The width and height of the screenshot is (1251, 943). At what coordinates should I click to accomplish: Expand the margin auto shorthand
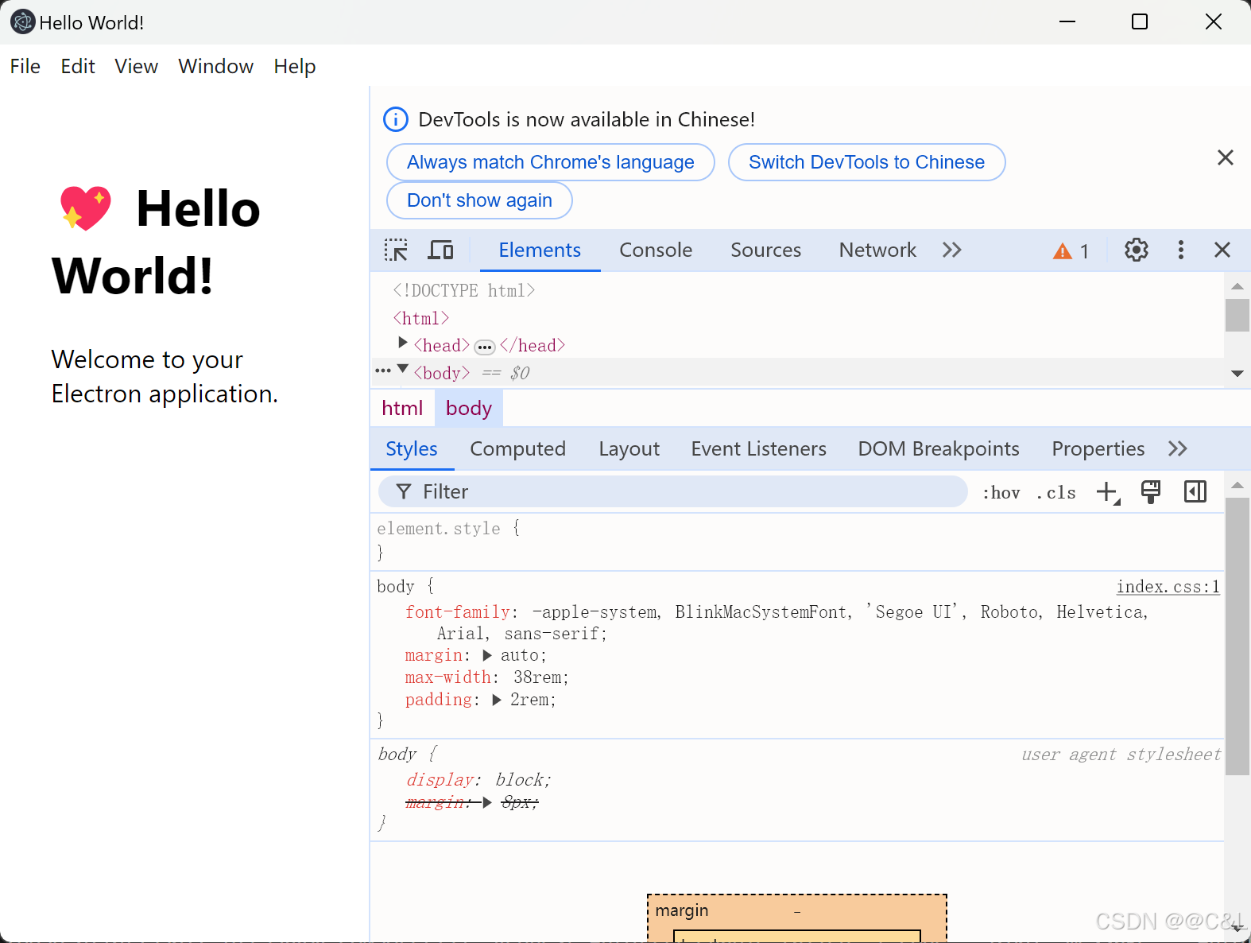click(487, 656)
